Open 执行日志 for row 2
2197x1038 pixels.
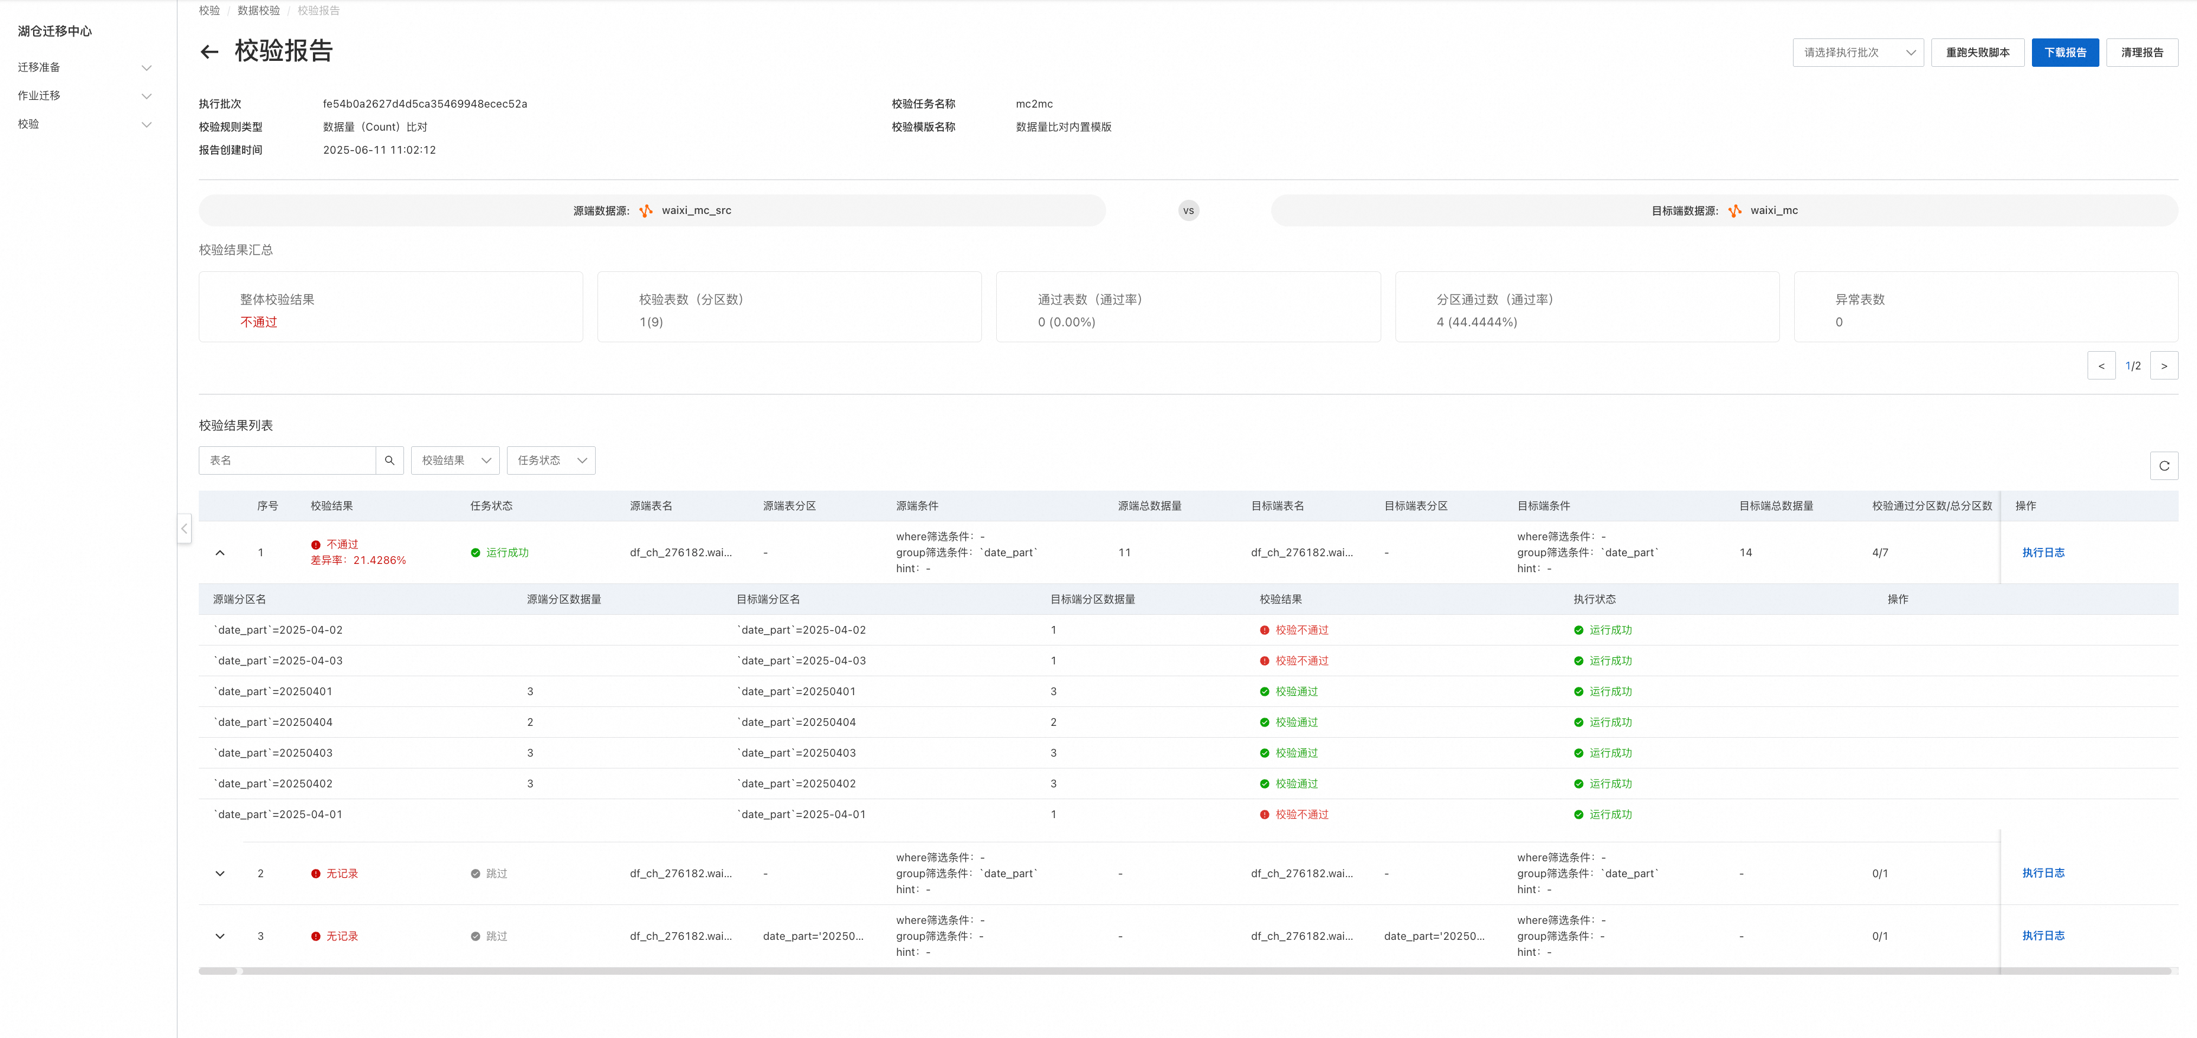pyautogui.click(x=2043, y=874)
